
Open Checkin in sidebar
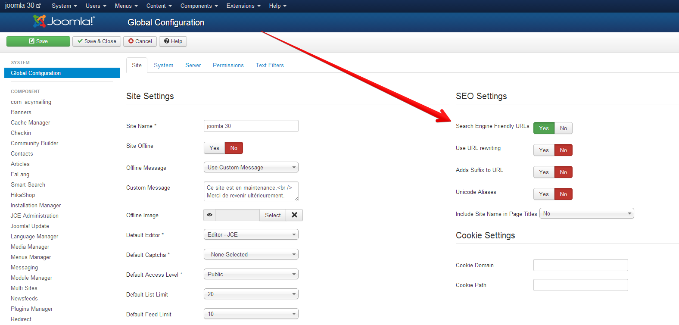tap(21, 133)
